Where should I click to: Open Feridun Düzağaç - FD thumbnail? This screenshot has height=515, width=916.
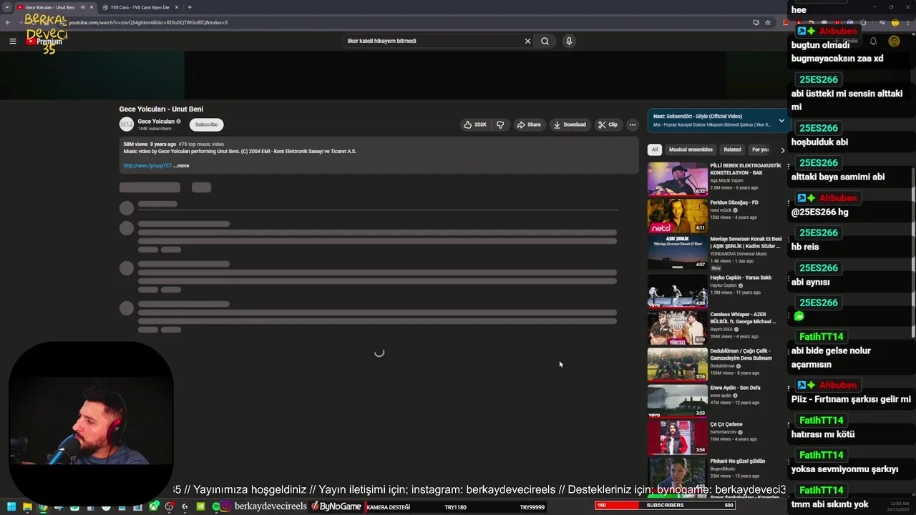[677, 215]
